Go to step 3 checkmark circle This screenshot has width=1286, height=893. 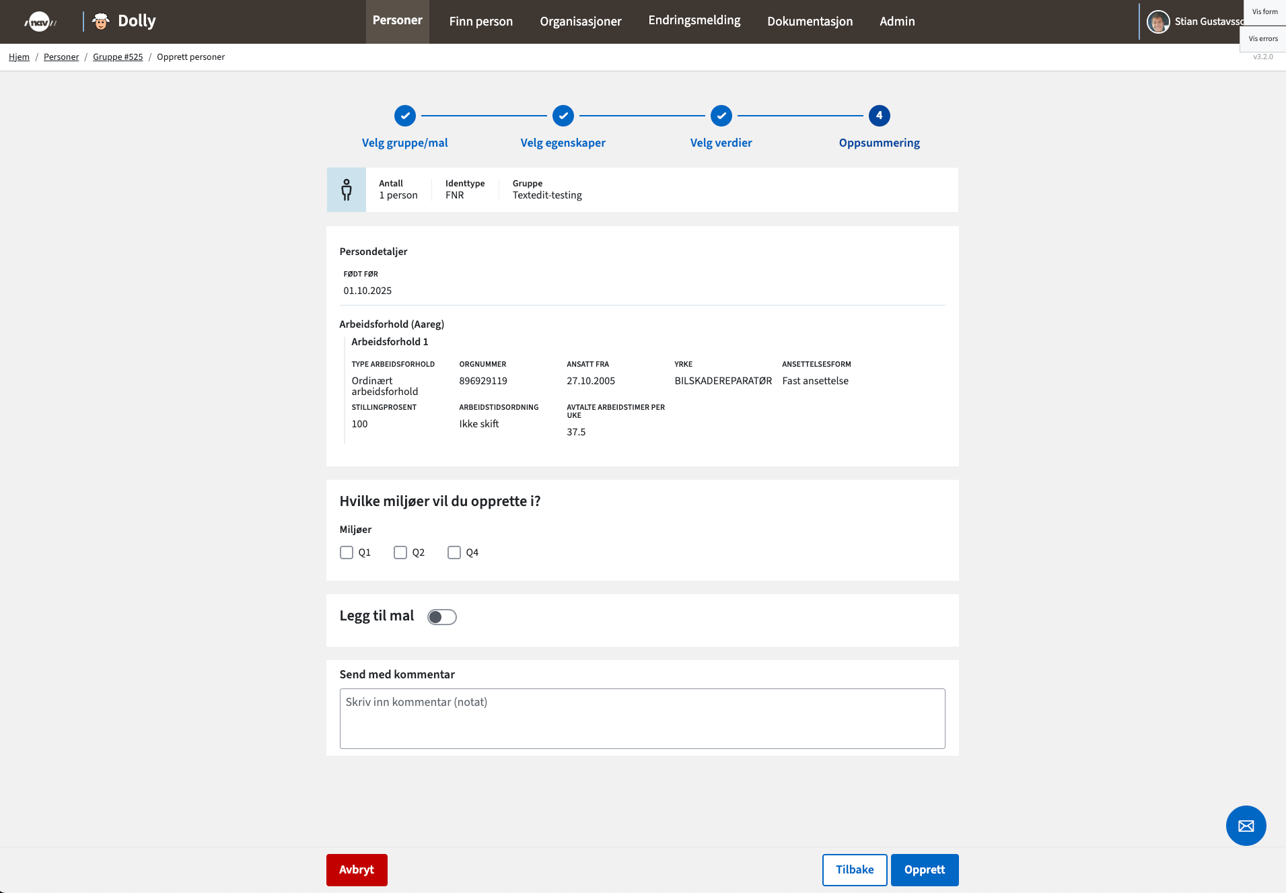(x=721, y=116)
